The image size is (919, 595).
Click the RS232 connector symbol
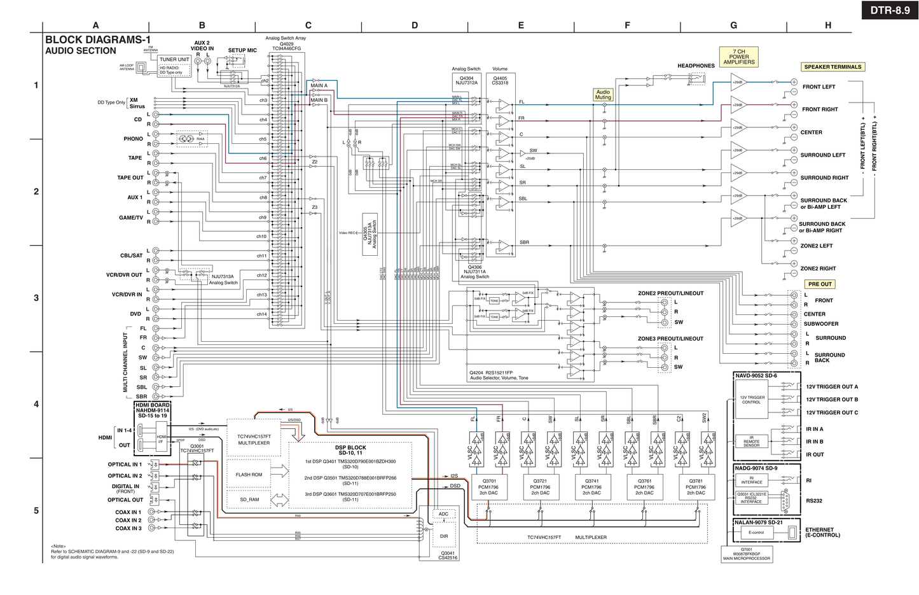tap(785, 500)
